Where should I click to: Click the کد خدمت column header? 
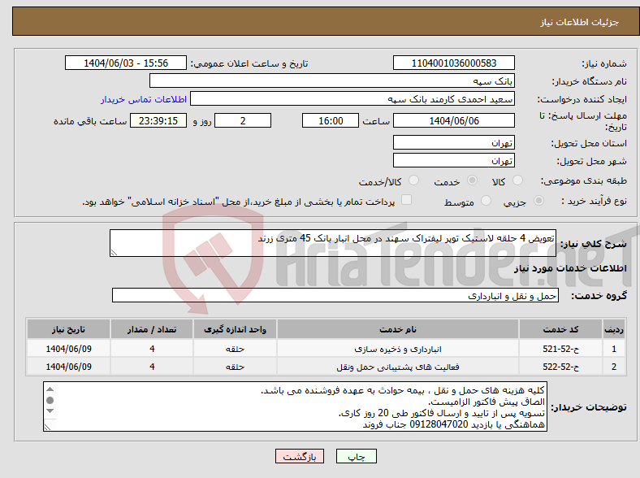pyautogui.click(x=561, y=329)
